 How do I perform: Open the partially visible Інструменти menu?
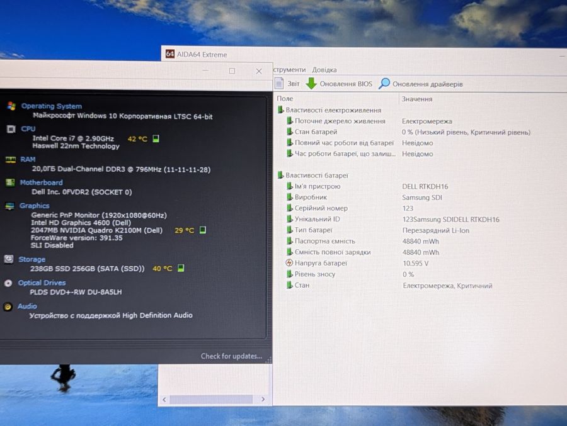pos(289,69)
